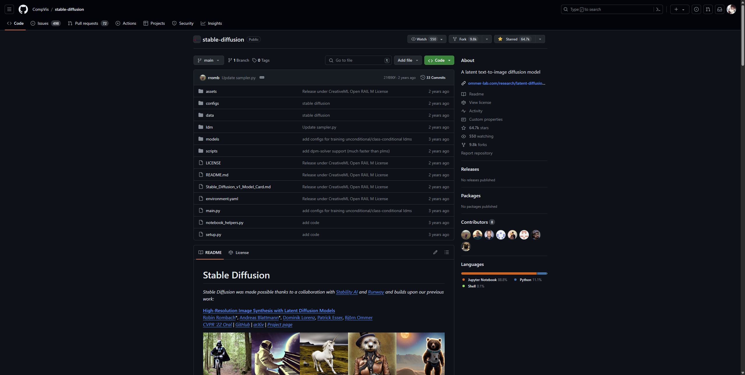Open the command palette icon
This screenshot has height=375, width=745.
tap(658, 9)
